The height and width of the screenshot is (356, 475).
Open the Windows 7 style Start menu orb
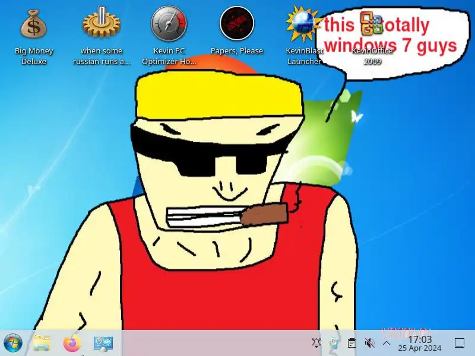click(x=12, y=344)
